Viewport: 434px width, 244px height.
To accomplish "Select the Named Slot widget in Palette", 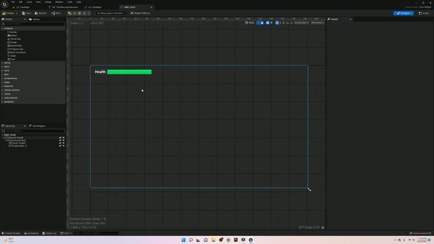I will [x=15, y=45].
